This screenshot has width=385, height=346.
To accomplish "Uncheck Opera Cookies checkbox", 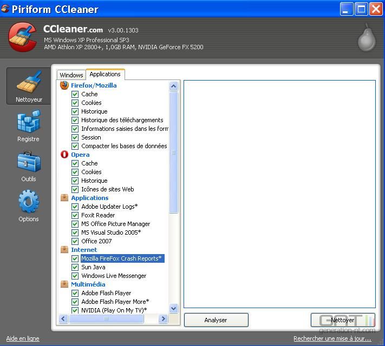I will (75, 172).
